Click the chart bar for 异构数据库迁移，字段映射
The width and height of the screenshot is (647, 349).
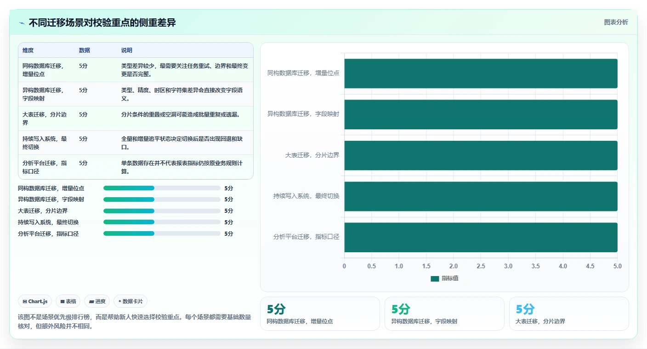pos(481,114)
